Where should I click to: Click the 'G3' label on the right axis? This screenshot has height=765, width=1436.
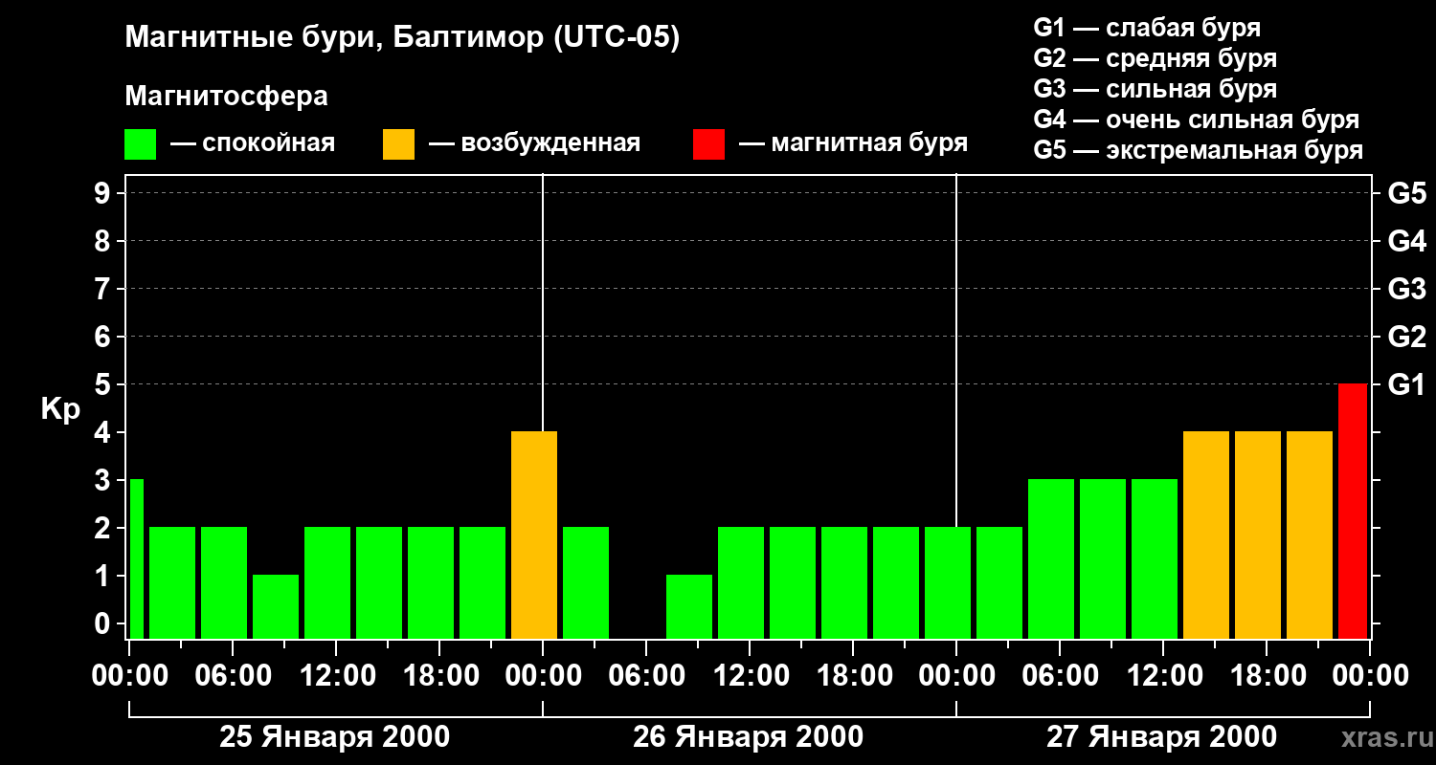pyautogui.click(x=1407, y=289)
